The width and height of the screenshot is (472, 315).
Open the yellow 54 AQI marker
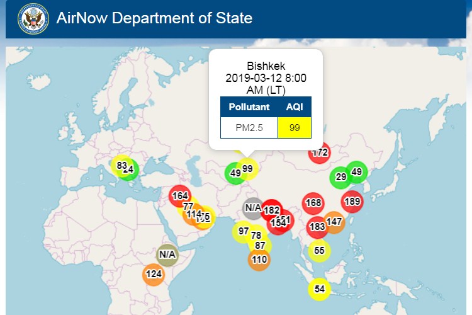pyautogui.click(x=320, y=289)
